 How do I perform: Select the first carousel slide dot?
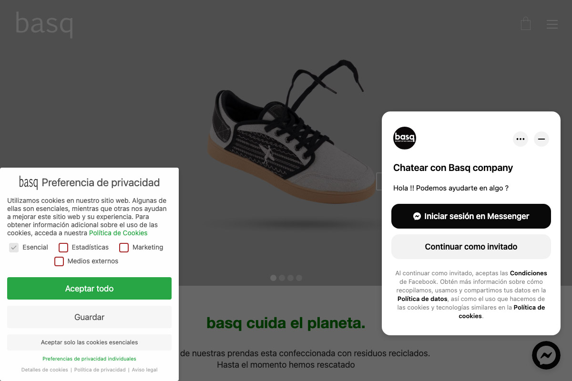pyautogui.click(x=273, y=278)
